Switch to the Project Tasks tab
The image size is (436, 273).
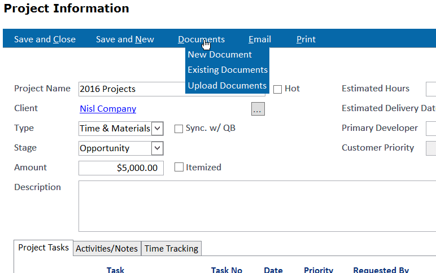tap(43, 248)
